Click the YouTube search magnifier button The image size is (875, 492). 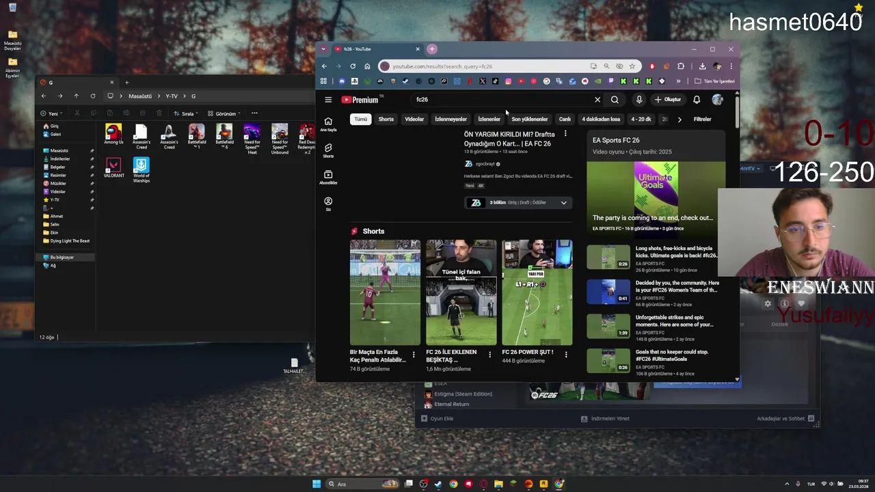point(615,100)
